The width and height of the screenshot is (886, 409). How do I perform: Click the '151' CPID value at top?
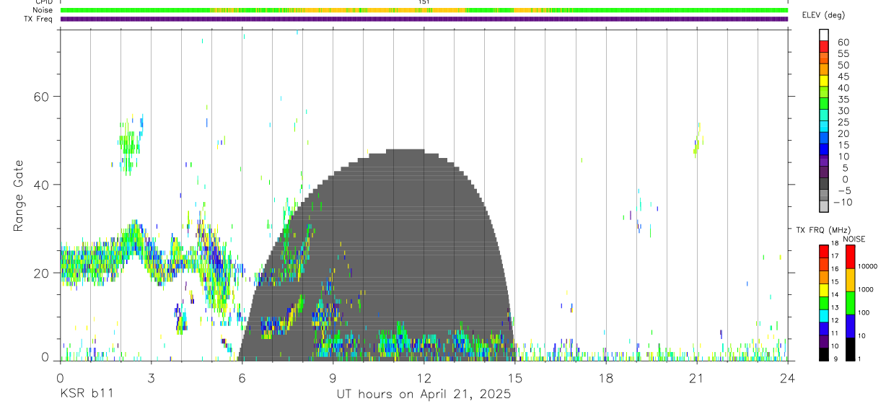424,2
